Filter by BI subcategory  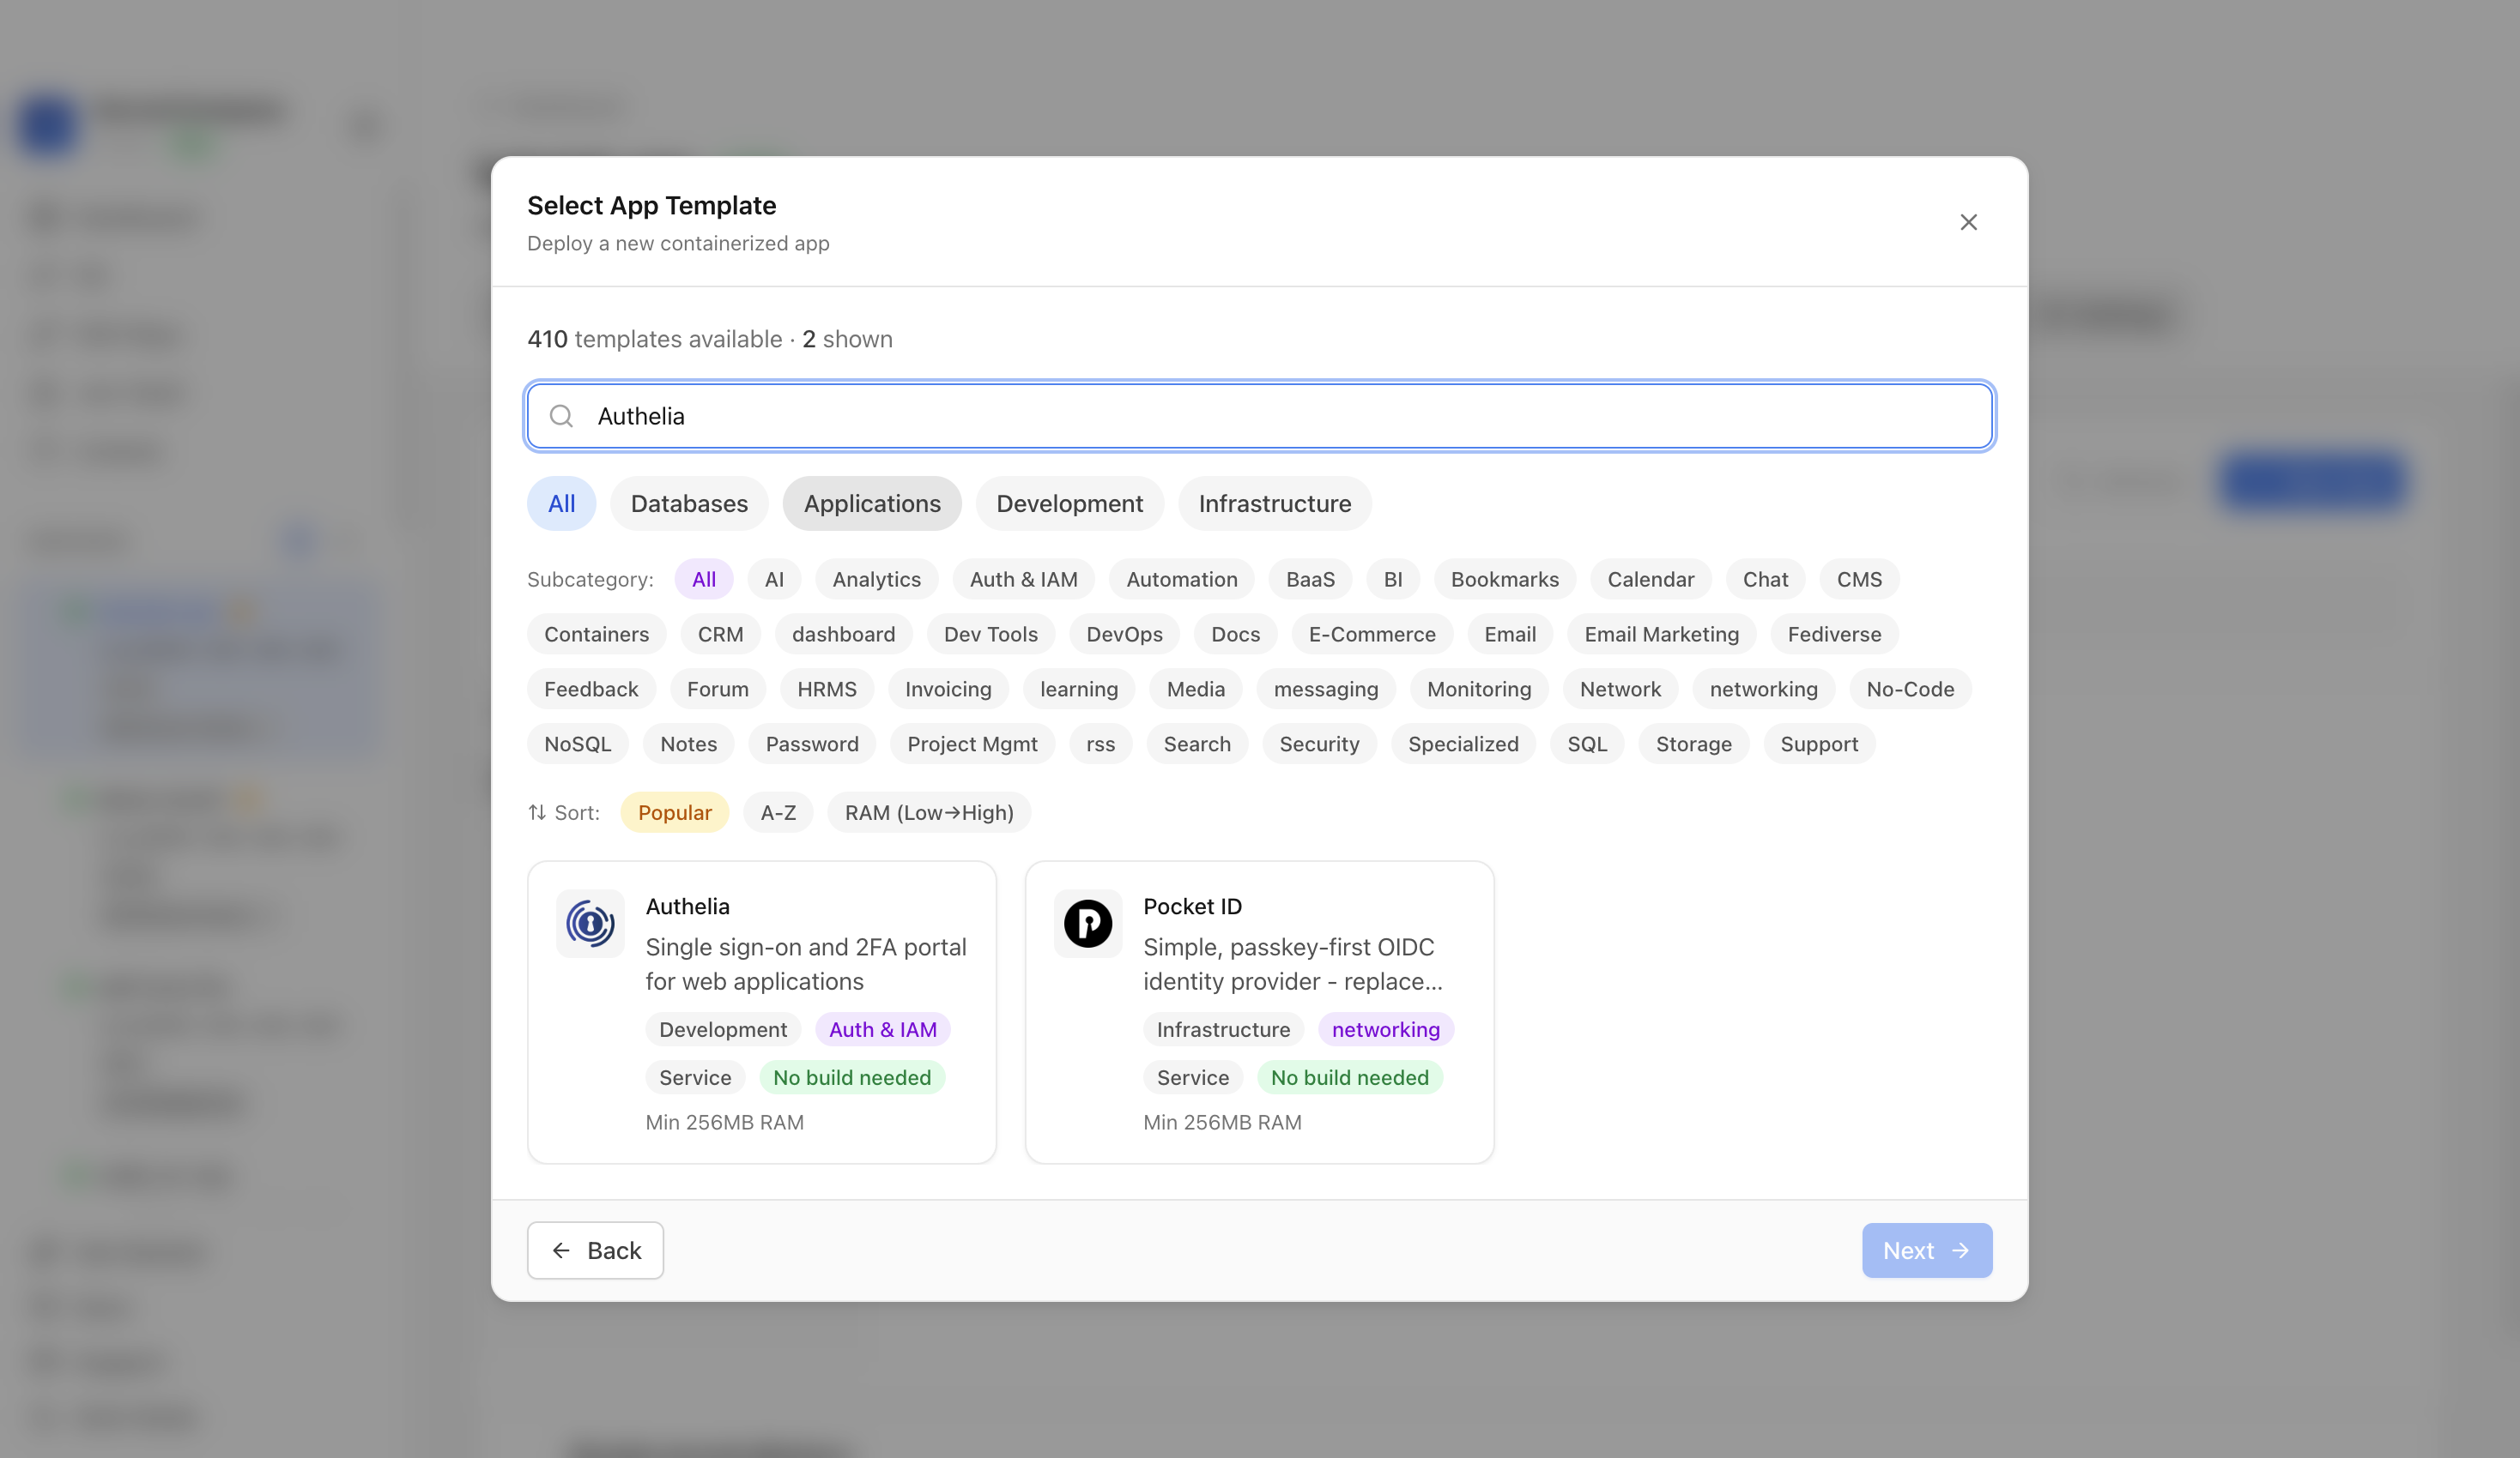[x=1393, y=580]
